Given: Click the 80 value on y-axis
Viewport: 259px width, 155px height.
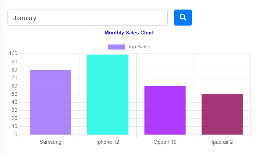Looking at the screenshot, I should [x=14, y=70].
